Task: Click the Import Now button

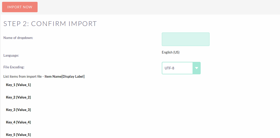Action: (20, 7)
